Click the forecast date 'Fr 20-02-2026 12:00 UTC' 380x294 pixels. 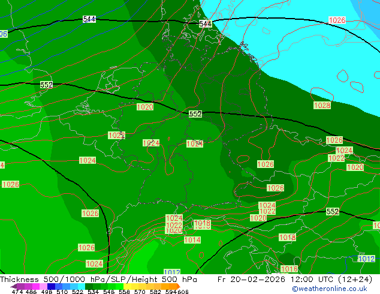[275, 280]
